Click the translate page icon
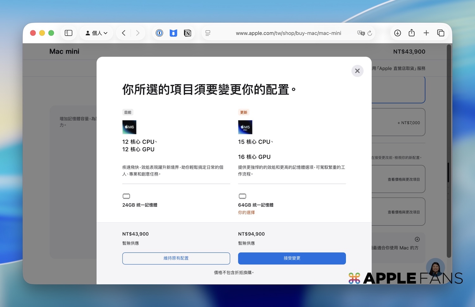 [x=361, y=33]
